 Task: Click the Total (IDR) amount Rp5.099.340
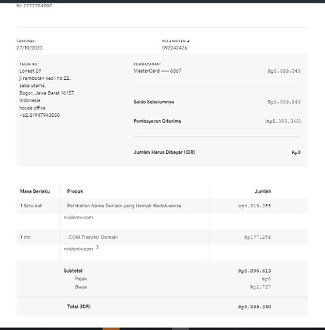click(254, 307)
